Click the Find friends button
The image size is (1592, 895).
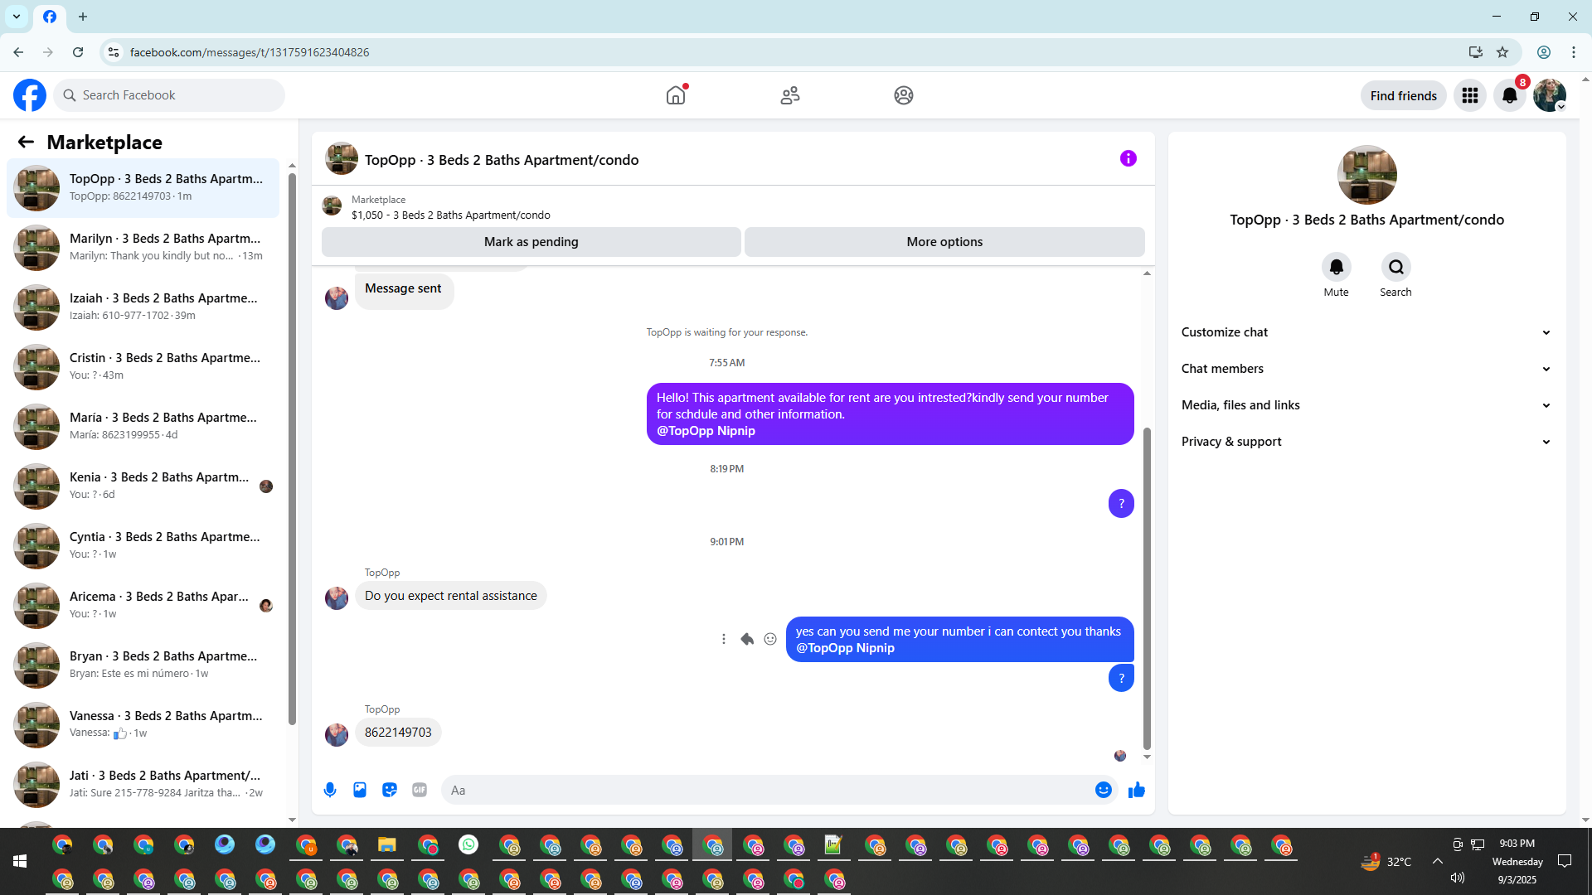[x=1404, y=95]
